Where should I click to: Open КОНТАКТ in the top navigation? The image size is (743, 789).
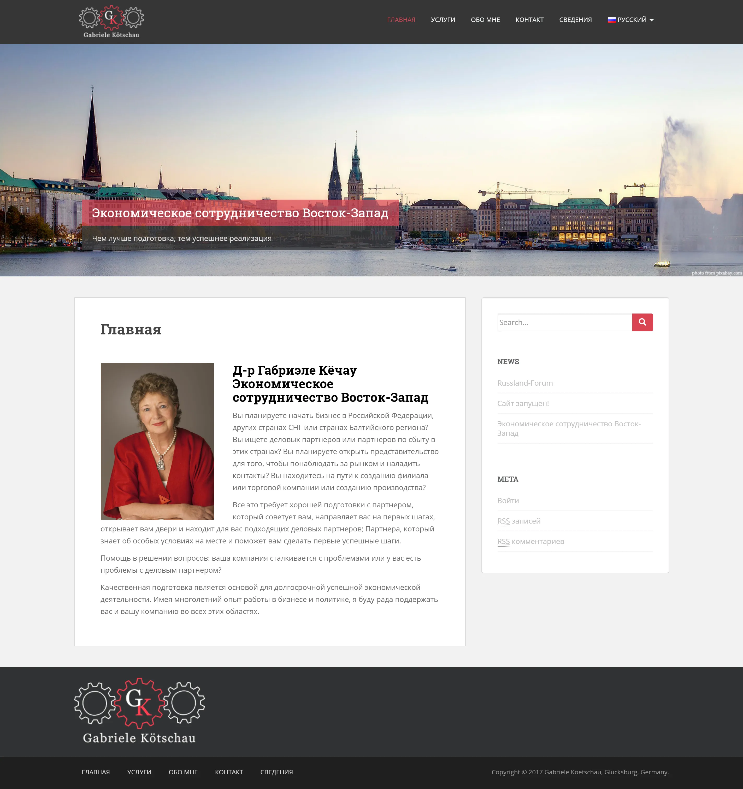[530, 20]
